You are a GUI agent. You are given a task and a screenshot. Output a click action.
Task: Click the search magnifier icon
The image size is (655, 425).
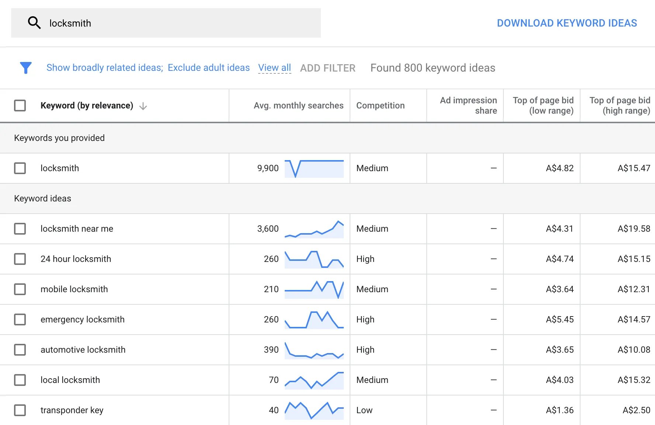[34, 23]
